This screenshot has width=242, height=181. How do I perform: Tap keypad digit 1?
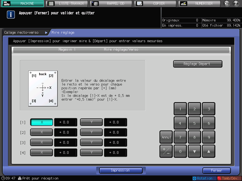point(180,109)
